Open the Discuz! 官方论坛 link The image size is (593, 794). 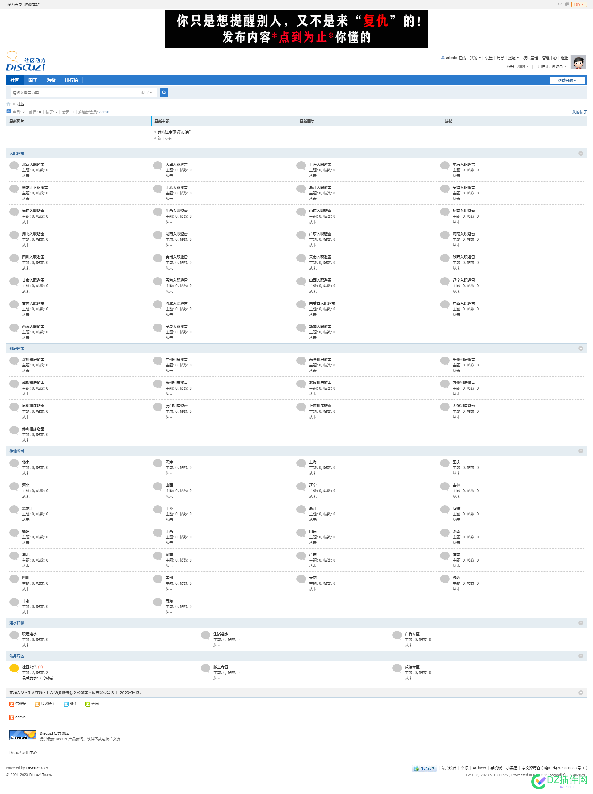tap(54, 733)
